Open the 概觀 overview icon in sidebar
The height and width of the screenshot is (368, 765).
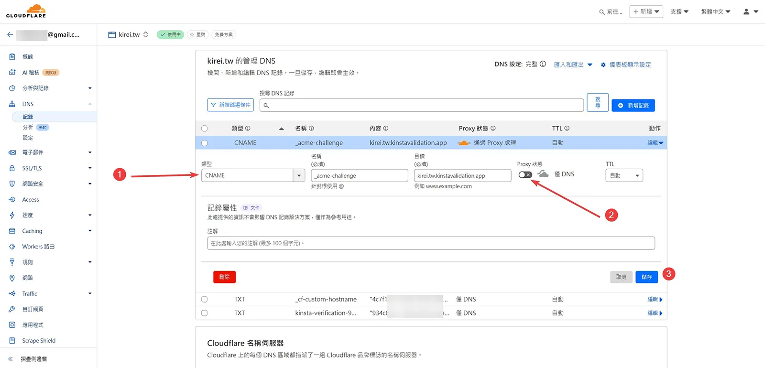12,57
